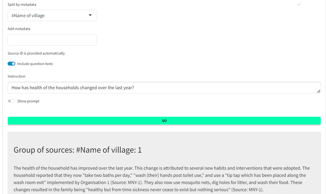This screenshot has width=326, height=194.
Task: Select the 'Add metadata' label
Action: pyautogui.click(x=19, y=29)
